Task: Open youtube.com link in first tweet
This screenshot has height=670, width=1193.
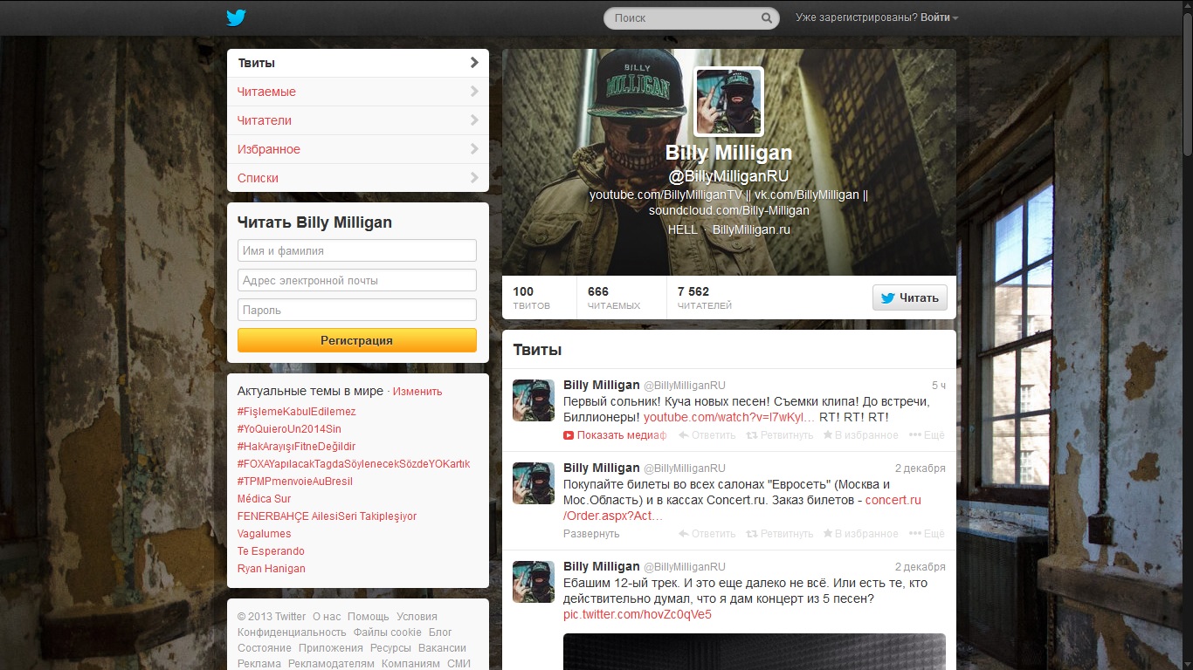Action: (x=729, y=417)
